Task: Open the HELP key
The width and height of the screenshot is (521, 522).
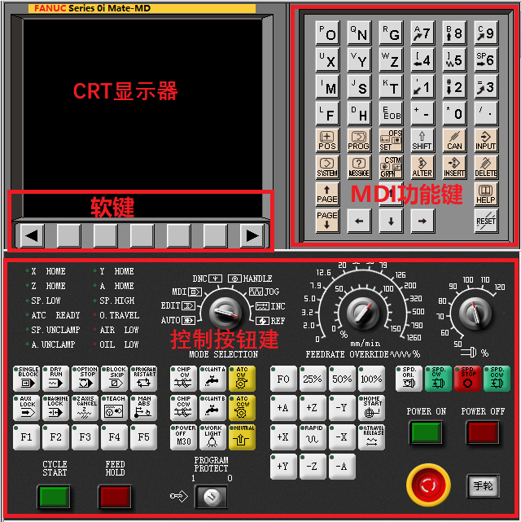Action: point(486,195)
